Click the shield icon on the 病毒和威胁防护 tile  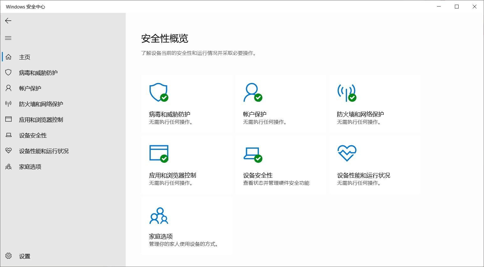pyautogui.click(x=158, y=92)
